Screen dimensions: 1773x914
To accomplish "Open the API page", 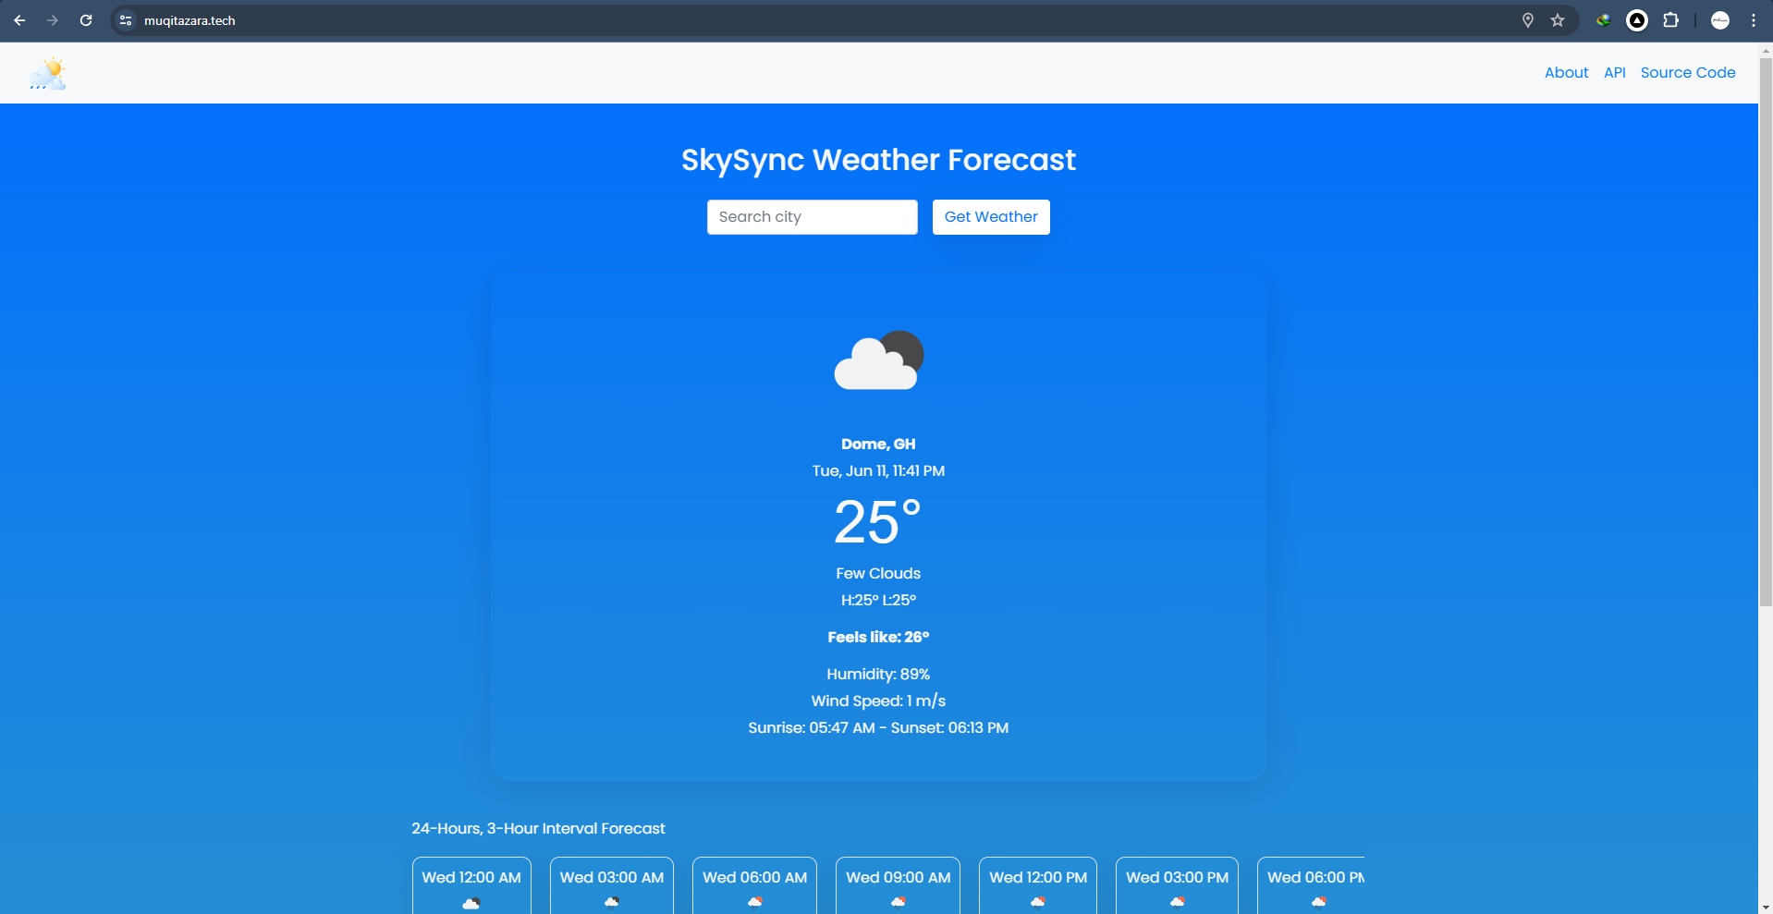I will (x=1614, y=72).
